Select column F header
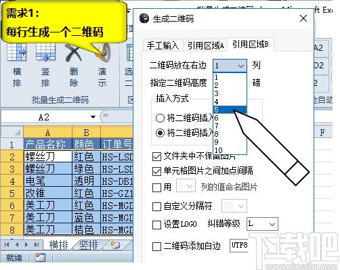340x270 pixels. pyautogui.click(x=322, y=132)
